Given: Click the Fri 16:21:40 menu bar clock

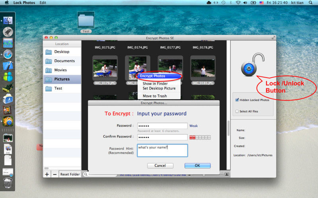Looking at the screenshot, I should pyautogui.click(x=277, y=3).
